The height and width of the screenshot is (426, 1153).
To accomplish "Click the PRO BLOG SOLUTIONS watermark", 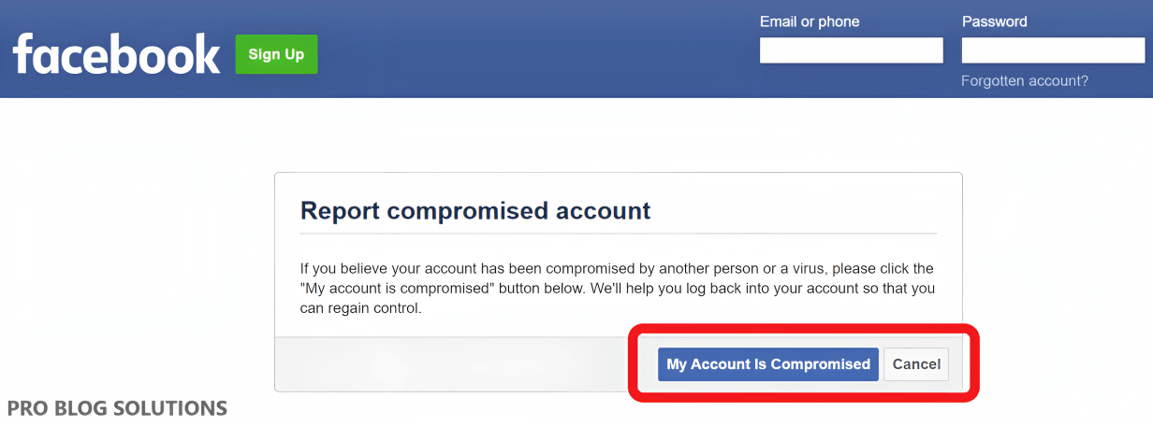I will (x=117, y=408).
